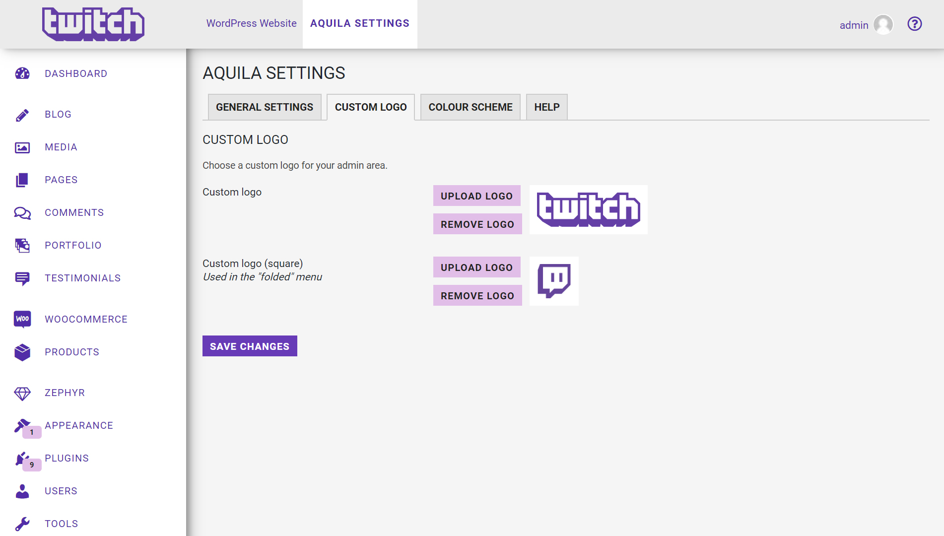
Task: Click the Save Changes button
Action: pos(250,346)
